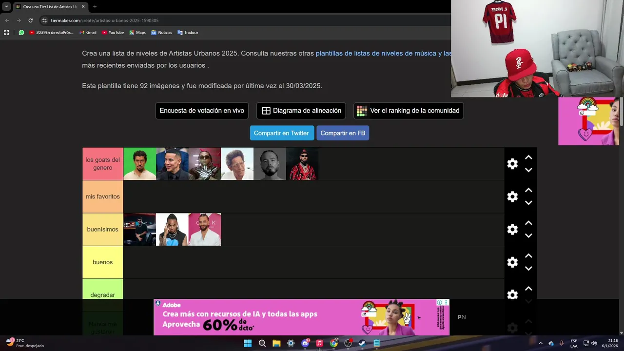624x351 pixels.
Task: Select yellow 'buenos' tier label
Action: [x=102, y=262]
